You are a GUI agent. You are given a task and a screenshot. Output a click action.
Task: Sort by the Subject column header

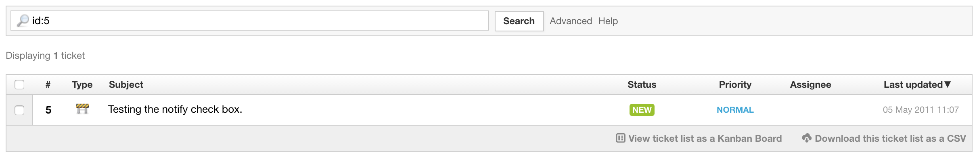(x=126, y=85)
